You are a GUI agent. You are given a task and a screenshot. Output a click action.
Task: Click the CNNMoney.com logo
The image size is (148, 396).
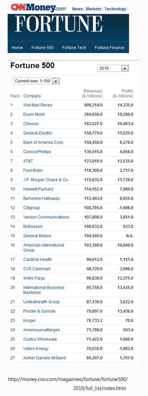[39, 8]
